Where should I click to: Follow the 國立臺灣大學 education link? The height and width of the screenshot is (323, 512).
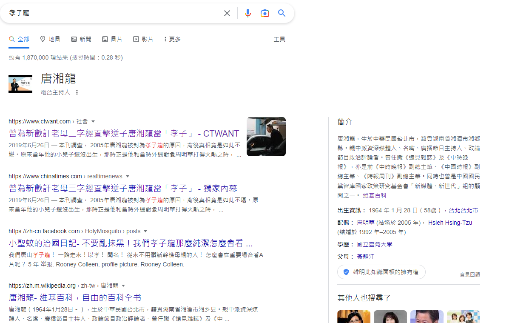(x=375, y=244)
